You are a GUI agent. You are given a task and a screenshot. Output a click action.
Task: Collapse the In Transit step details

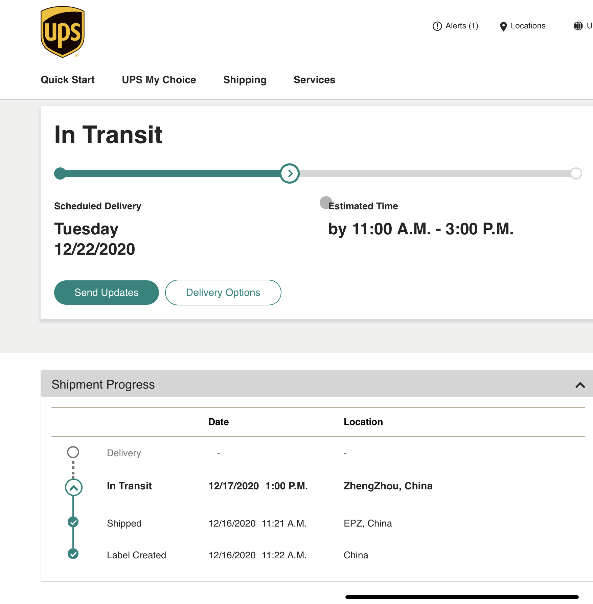point(73,487)
